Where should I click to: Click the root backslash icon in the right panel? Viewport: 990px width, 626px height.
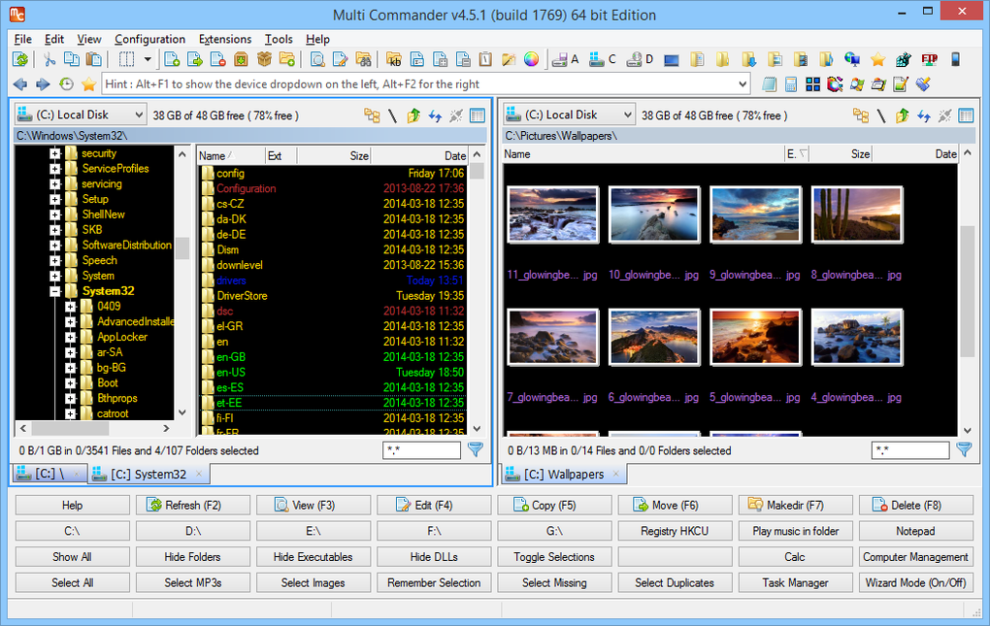coord(882,115)
